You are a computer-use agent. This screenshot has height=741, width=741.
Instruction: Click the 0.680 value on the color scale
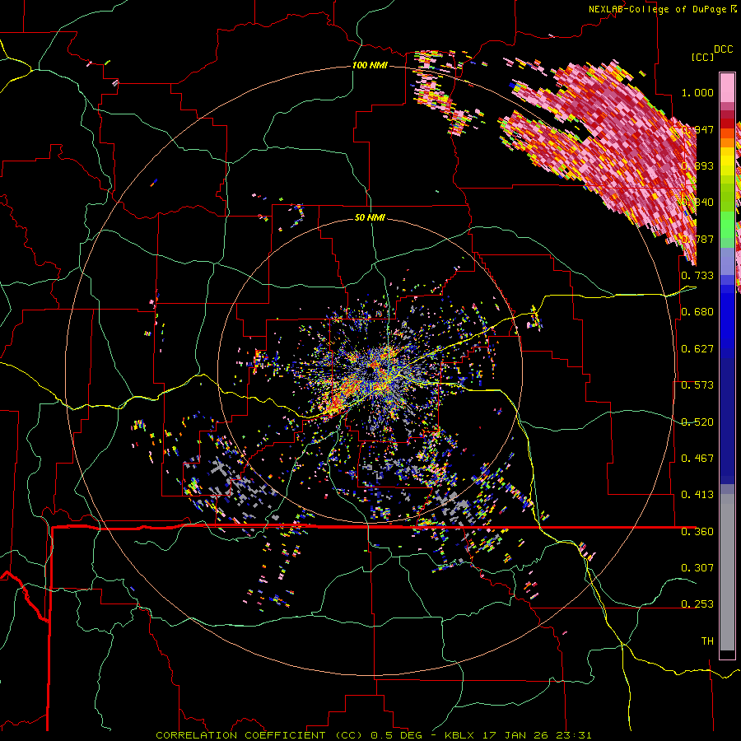[x=697, y=311]
